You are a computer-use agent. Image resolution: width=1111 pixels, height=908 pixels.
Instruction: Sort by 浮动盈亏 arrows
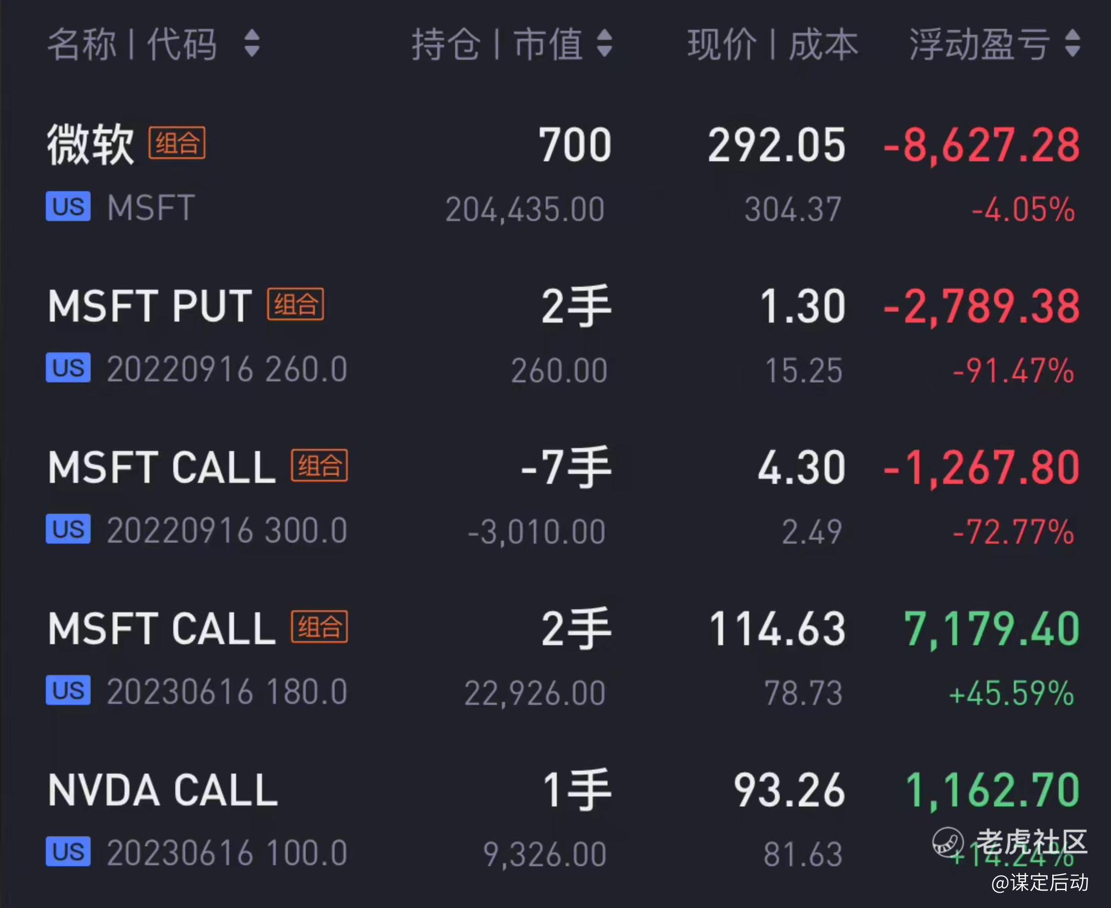[x=1072, y=43]
